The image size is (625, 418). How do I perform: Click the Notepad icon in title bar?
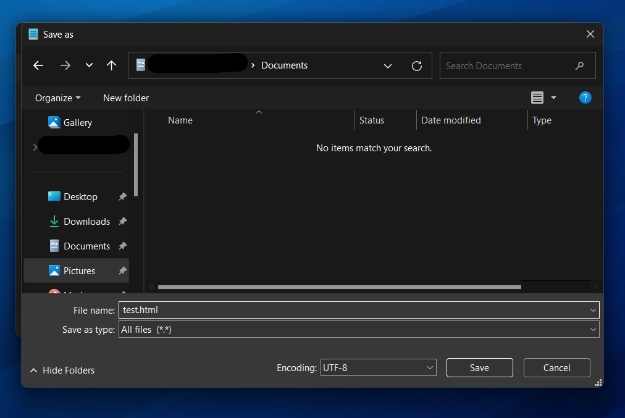click(33, 35)
